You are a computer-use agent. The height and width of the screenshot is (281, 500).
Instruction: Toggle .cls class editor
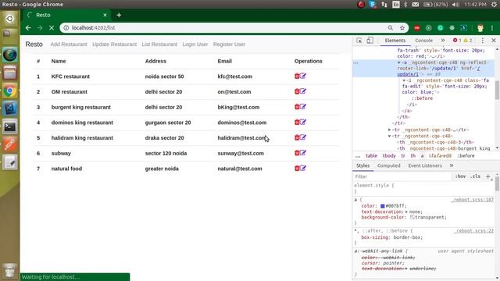point(475,176)
